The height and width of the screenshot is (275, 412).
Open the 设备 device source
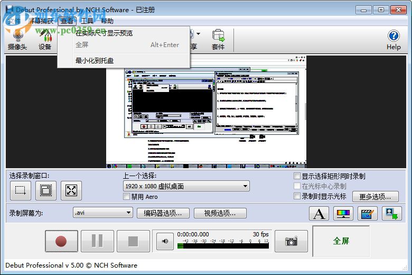[45, 40]
